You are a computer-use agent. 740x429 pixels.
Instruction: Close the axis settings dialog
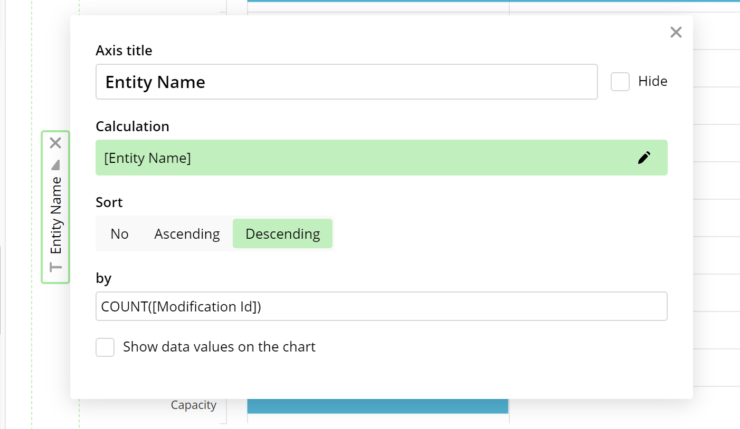(676, 33)
